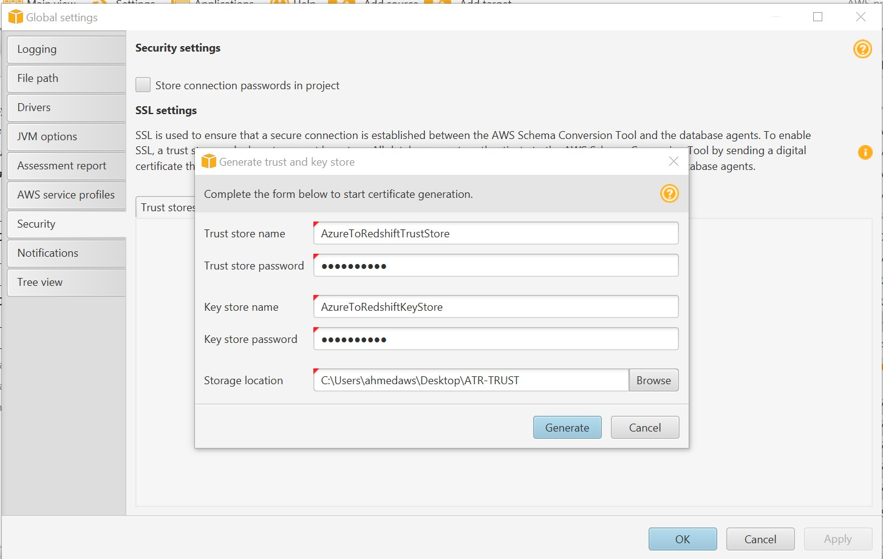Cancel the Global settings window

point(760,539)
